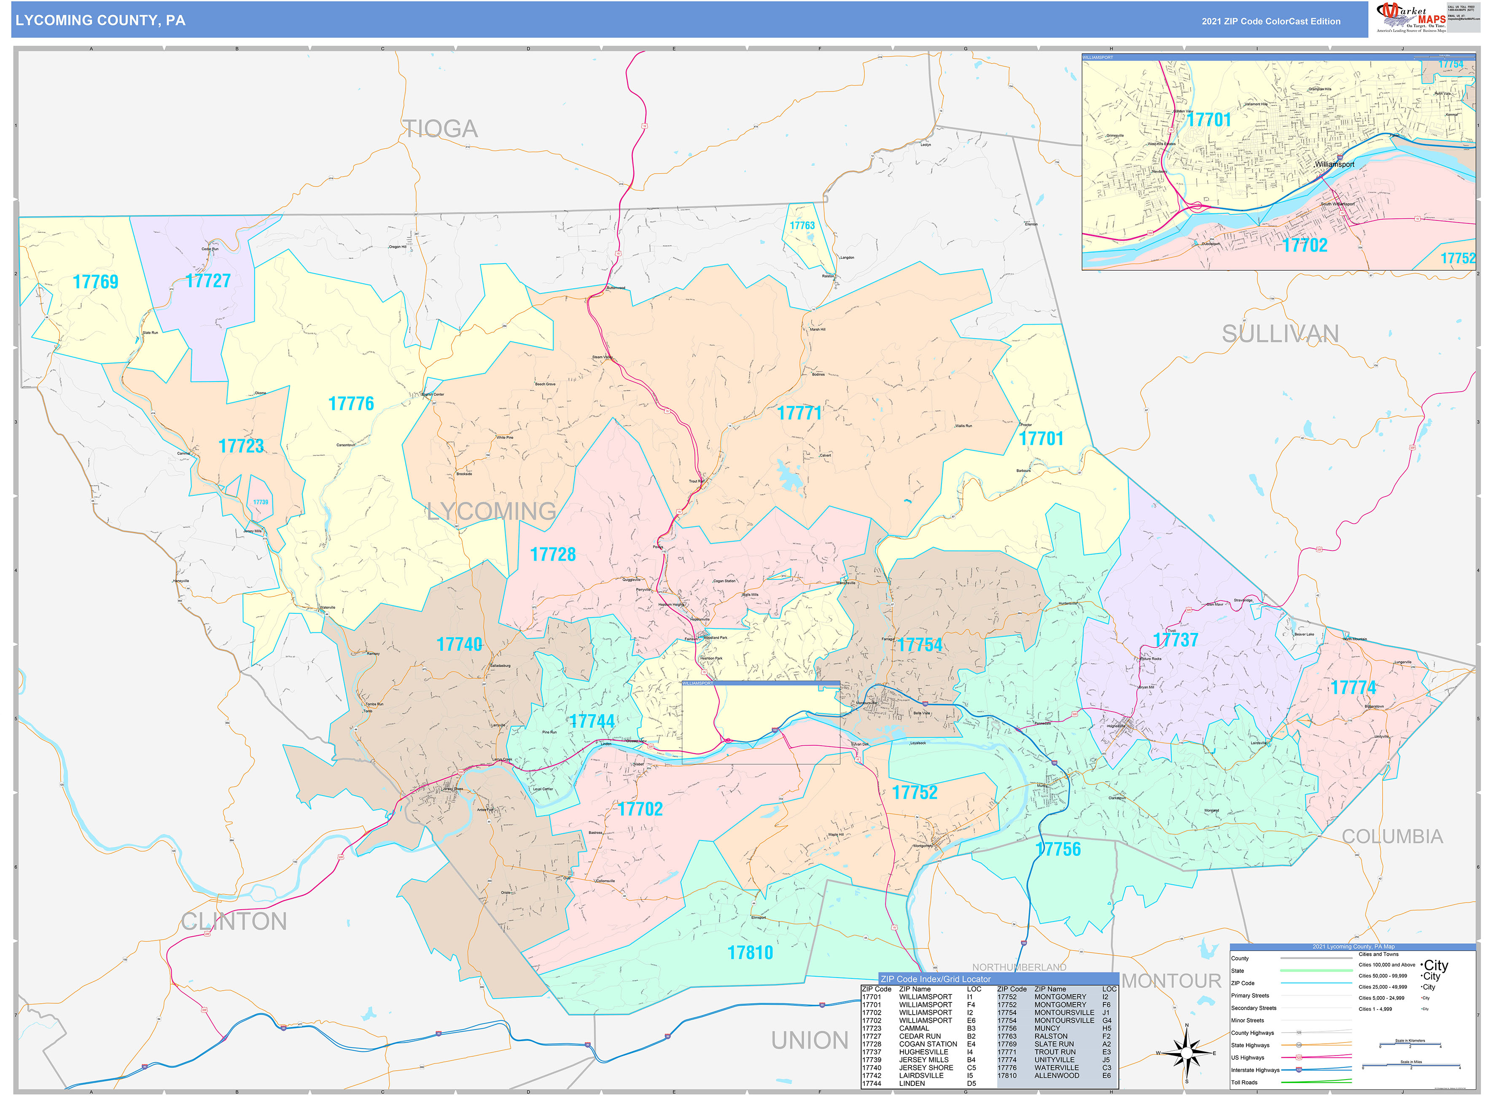The width and height of the screenshot is (1488, 1096).
Task: Click 17702 label on the main map
Action: tap(640, 809)
